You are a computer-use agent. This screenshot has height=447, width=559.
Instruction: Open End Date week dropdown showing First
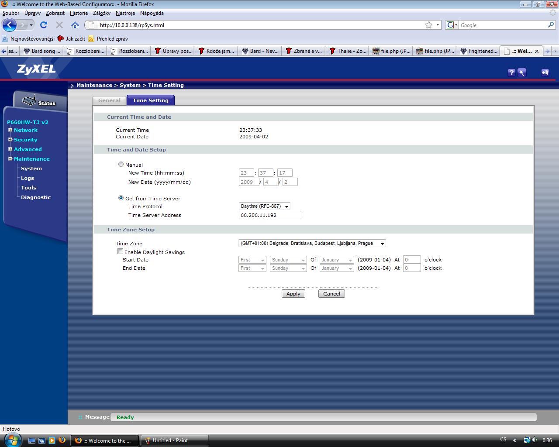252,268
